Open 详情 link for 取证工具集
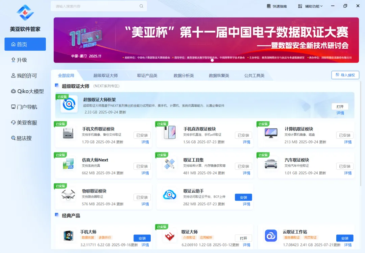The image size is (365, 253). point(246,173)
